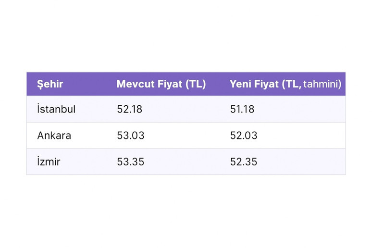372x248 pixels.
Task: Click the word "tahmini" in the header
Action: (322, 84)
